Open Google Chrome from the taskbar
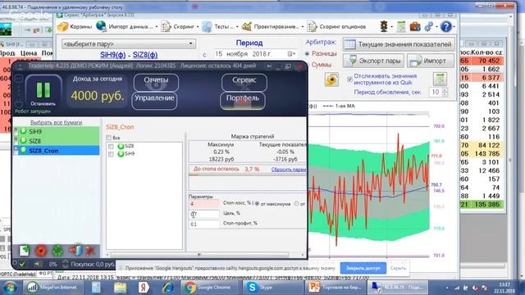The width and height of the screenshot is (525, 295). (x=209, y=288)
